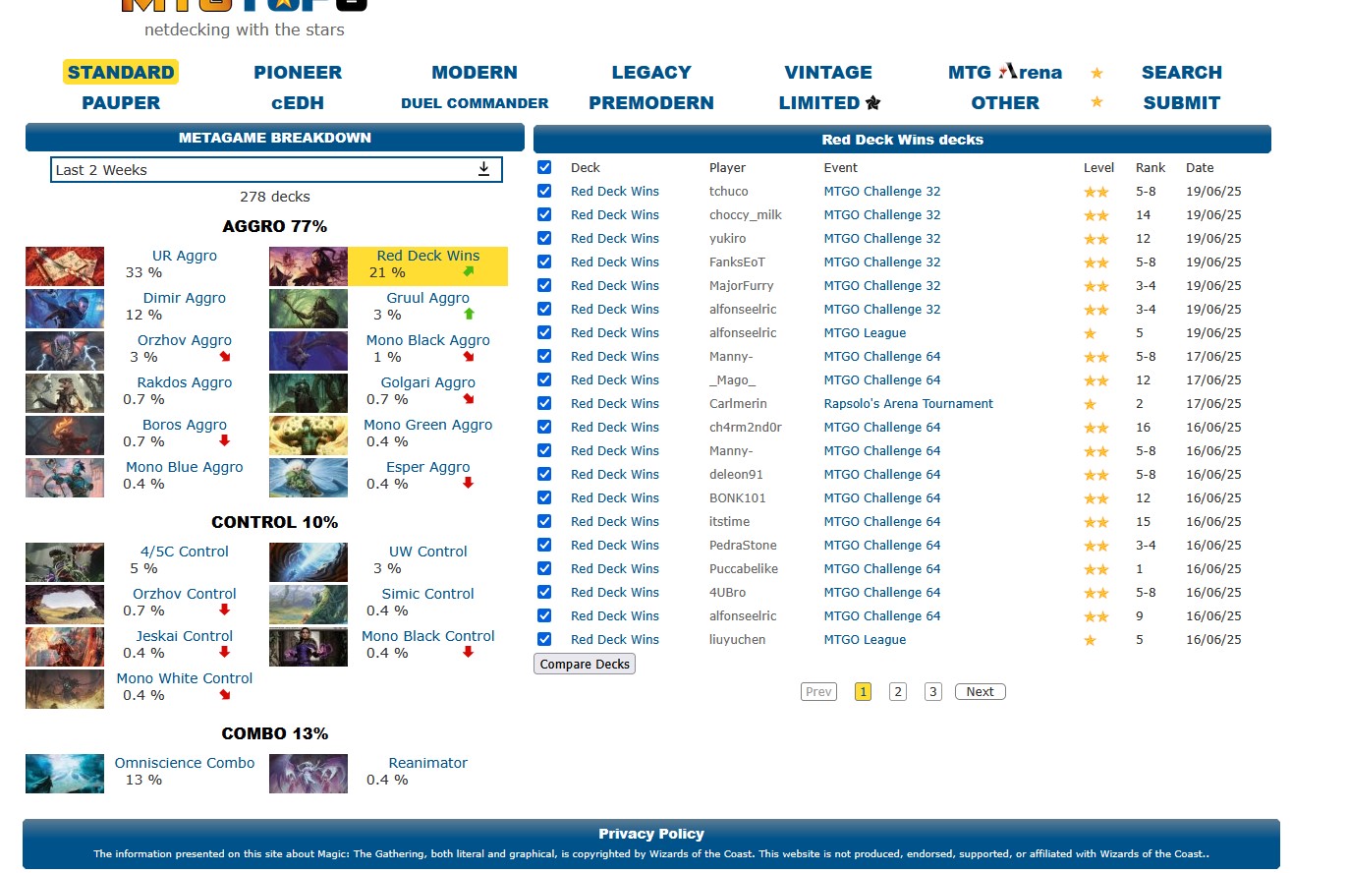Select the Esper Aggro image

(309, 478)
